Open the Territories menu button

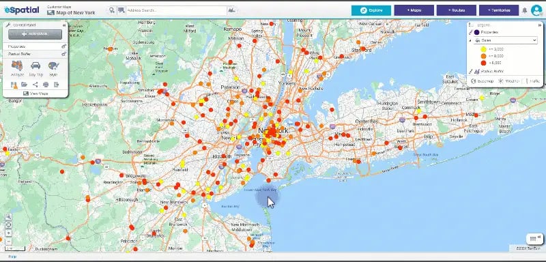coord(499,10)
